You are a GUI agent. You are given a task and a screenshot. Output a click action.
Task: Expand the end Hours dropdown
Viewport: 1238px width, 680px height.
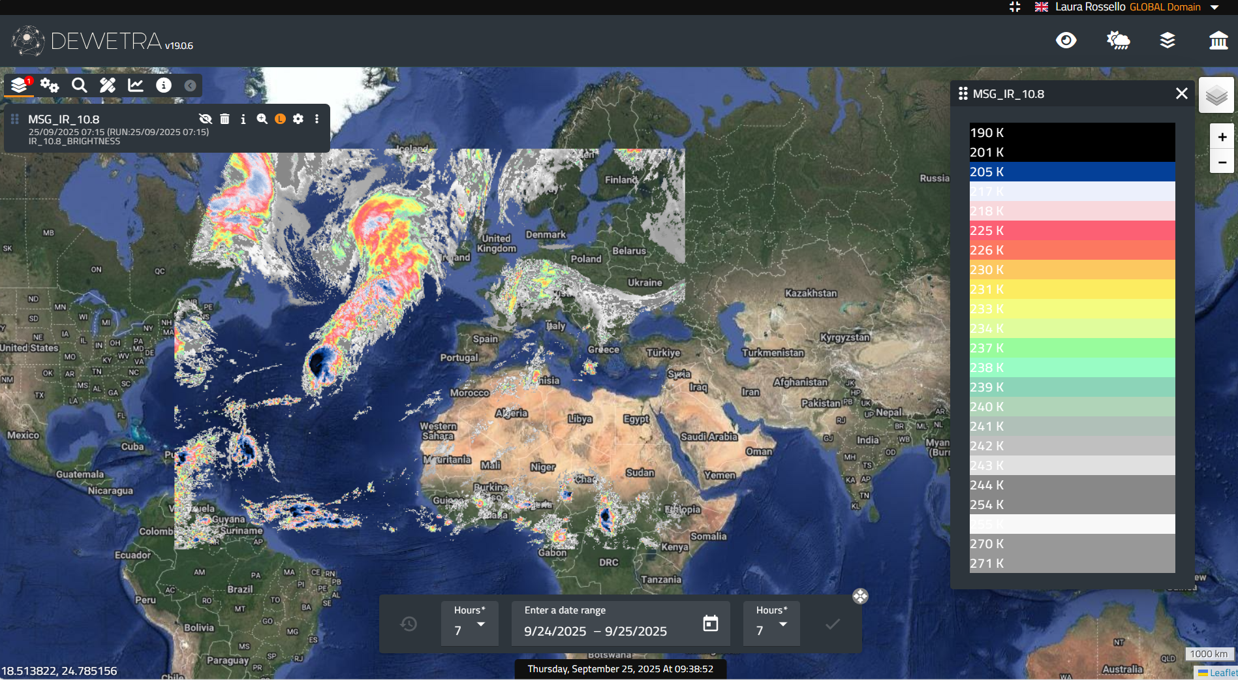(771, 625)
